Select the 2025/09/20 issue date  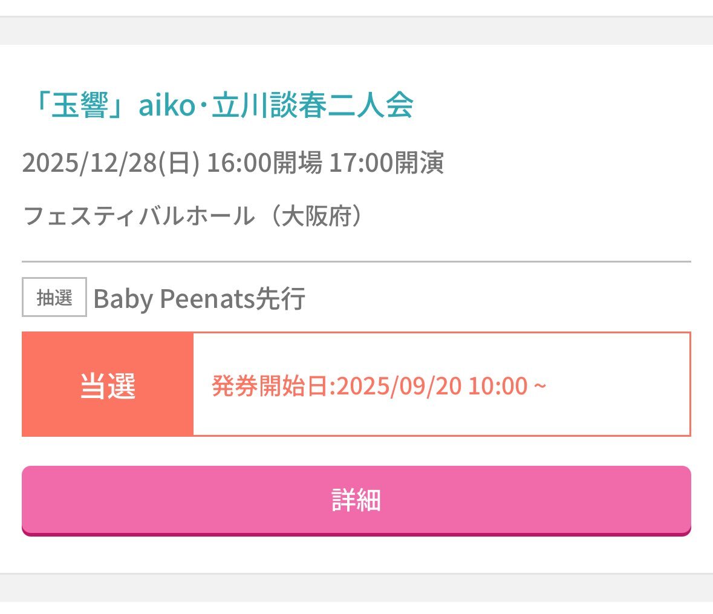399,386
